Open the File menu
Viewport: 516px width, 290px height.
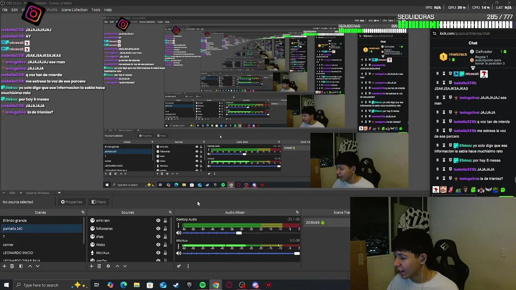[5, 10]
